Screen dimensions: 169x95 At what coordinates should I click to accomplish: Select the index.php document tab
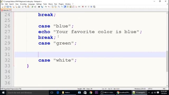6,10
